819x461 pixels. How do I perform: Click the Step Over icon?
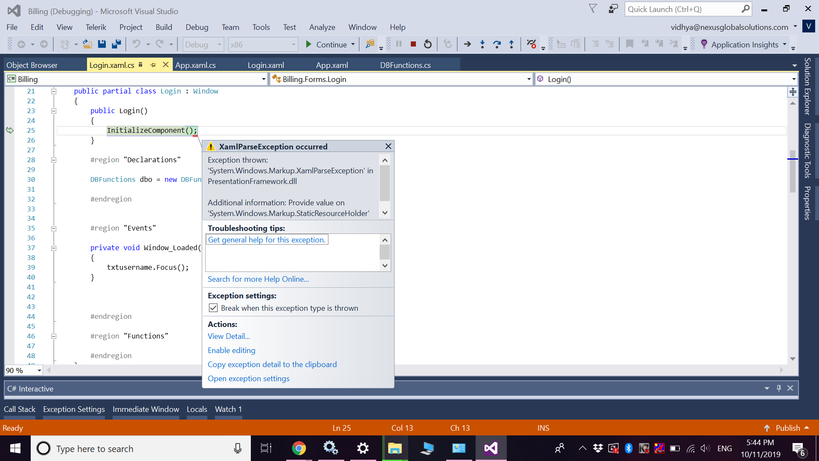pyautogui.click(x=497, y=44)
